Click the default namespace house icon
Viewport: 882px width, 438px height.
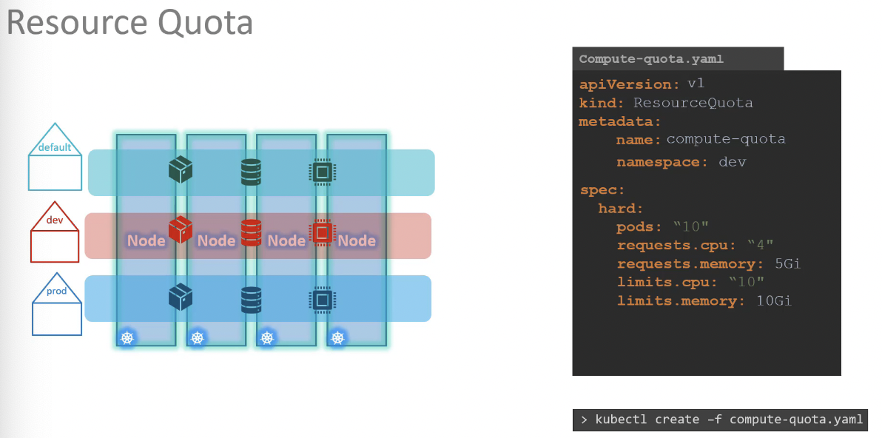click(x=55, y=156)
